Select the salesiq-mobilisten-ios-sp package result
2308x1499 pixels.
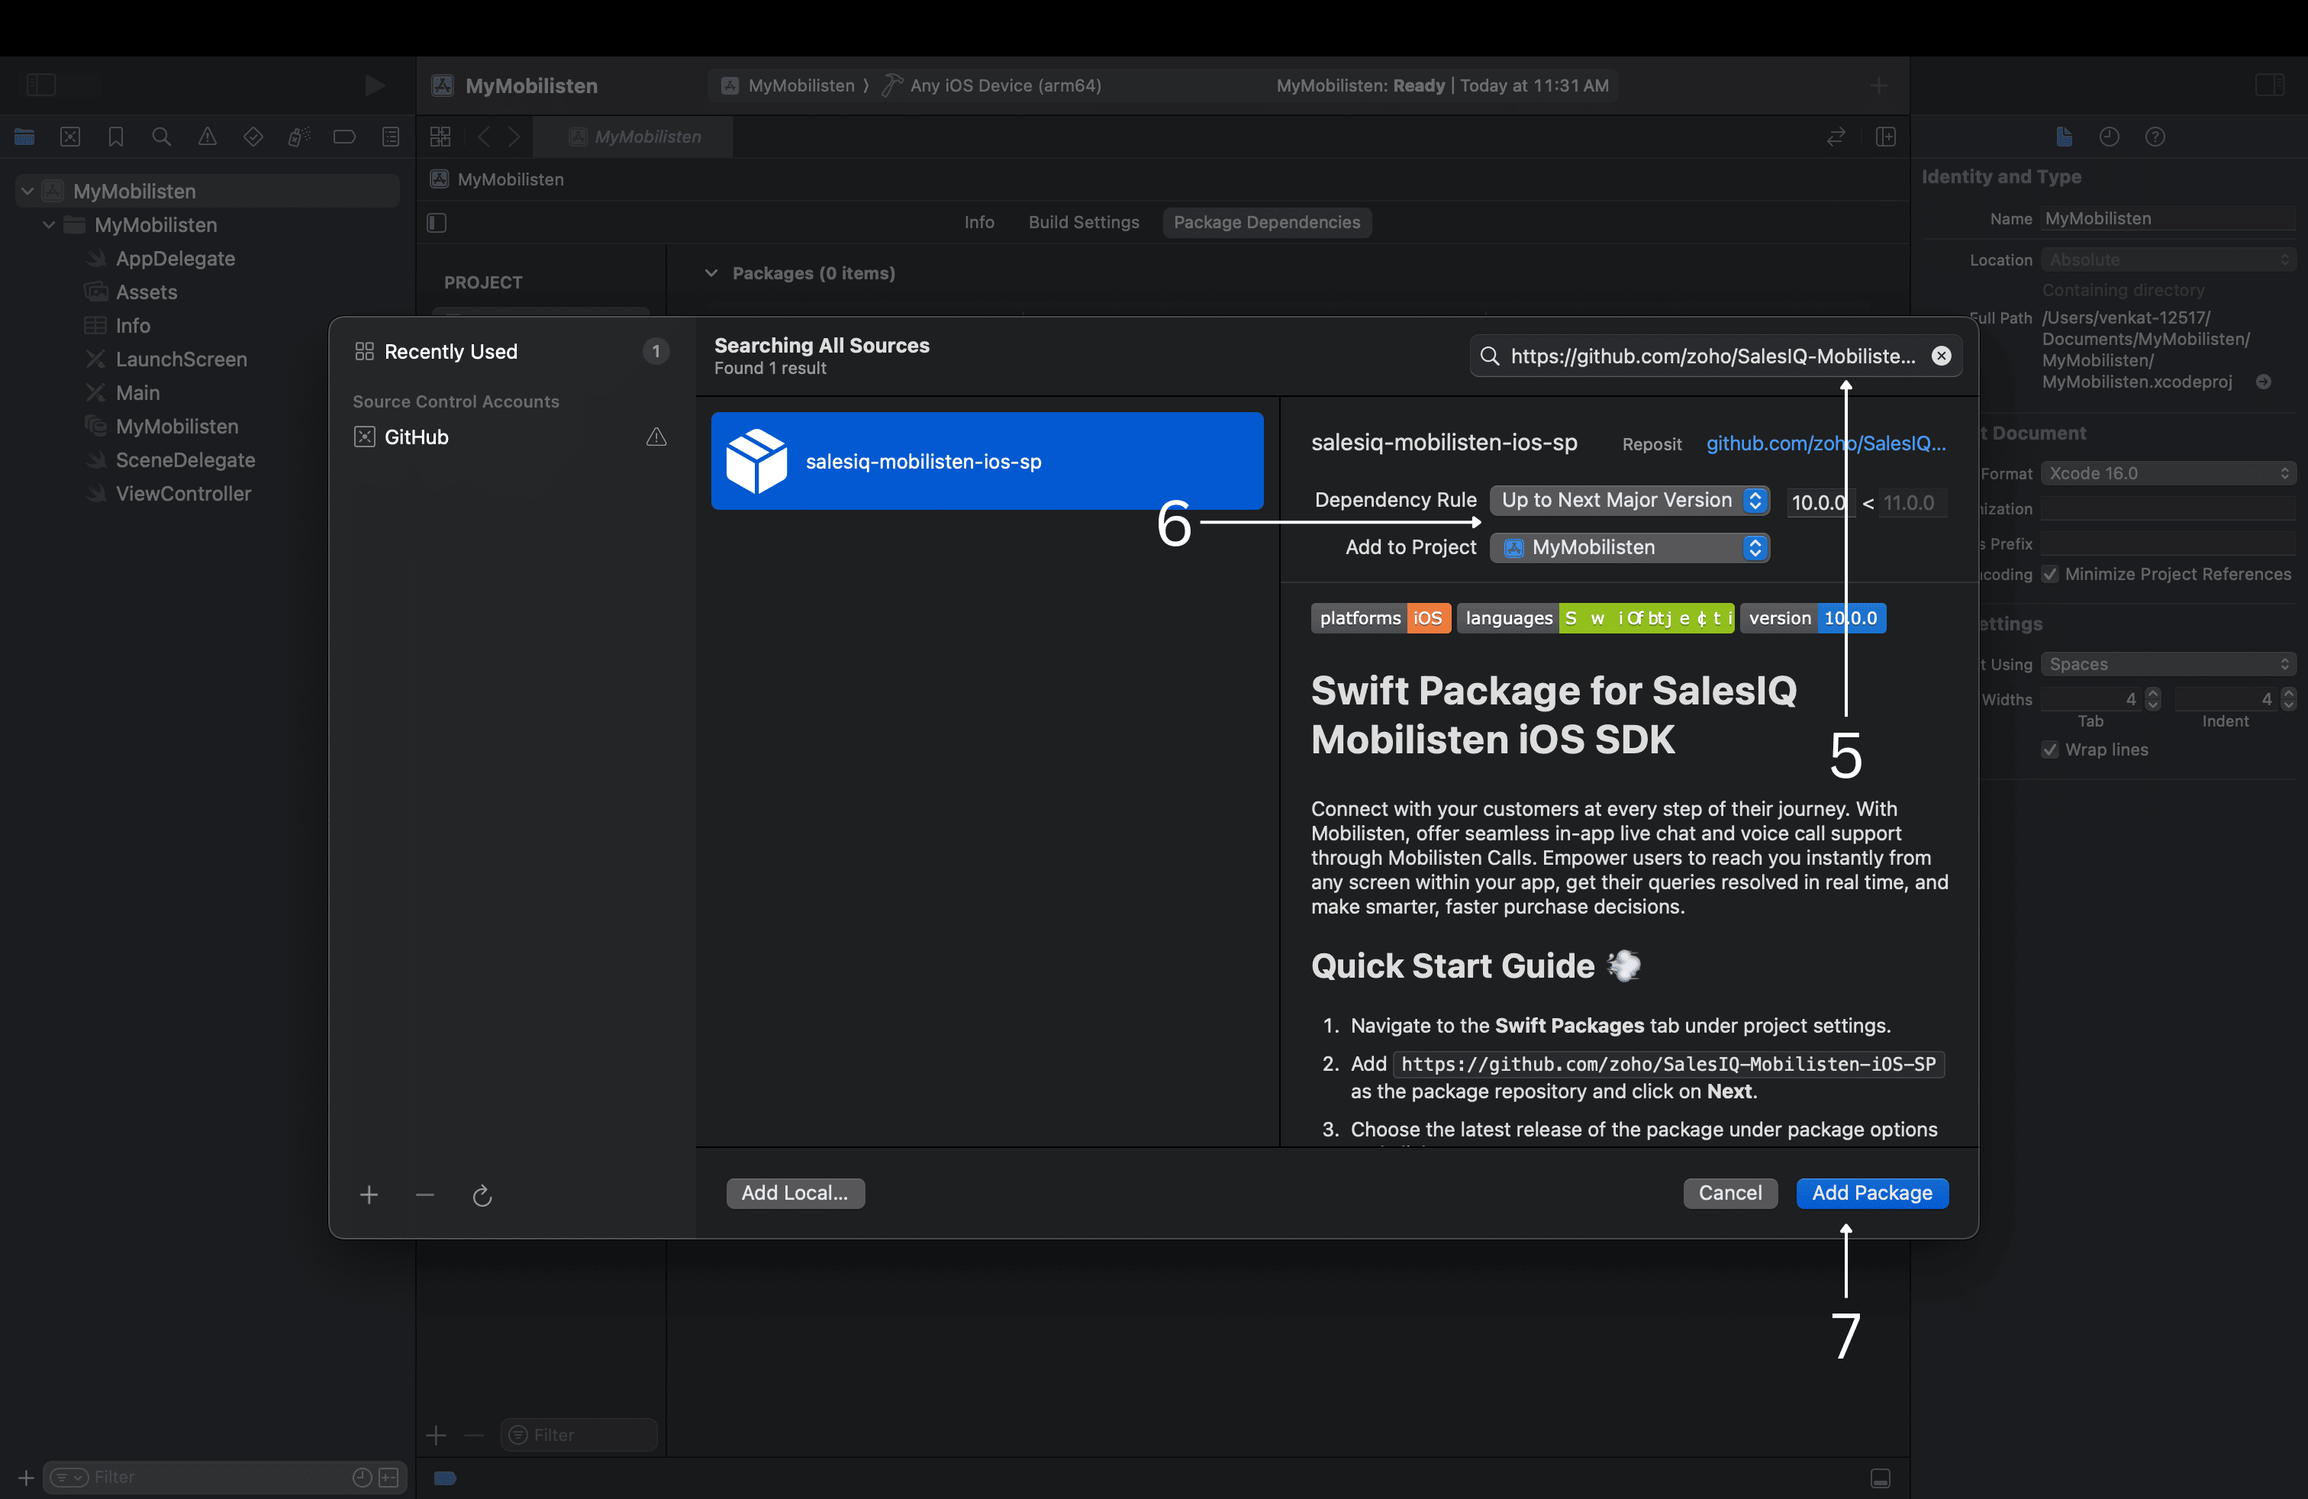tap(987, 460)
